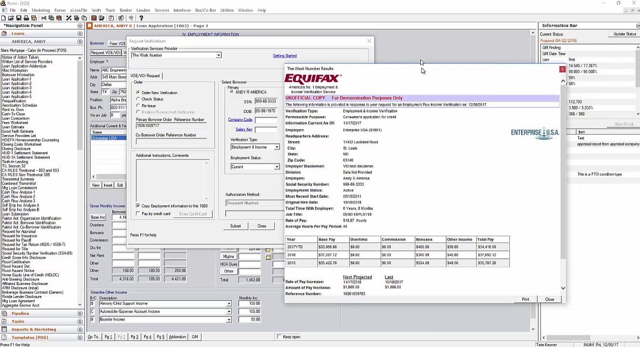The image size is (640, 347).
Task: Open the Lenders menu
Action: (x=143, y=10)
